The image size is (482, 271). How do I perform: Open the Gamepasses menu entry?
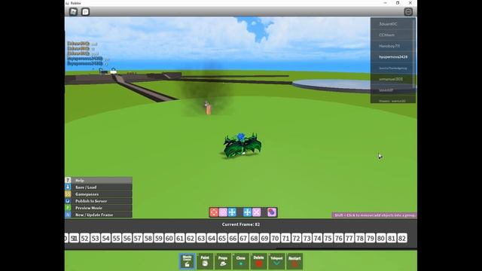click(99, 194)
